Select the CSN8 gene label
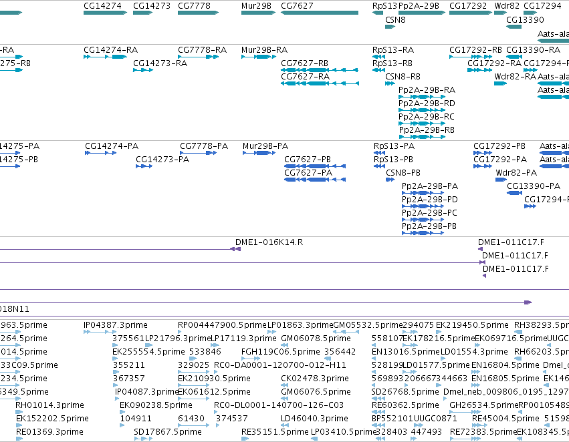This screenshot has width=569, height=442. (395, 19)
